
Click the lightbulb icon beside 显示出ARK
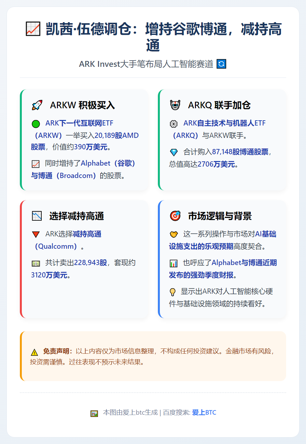[x=173, y=292]
